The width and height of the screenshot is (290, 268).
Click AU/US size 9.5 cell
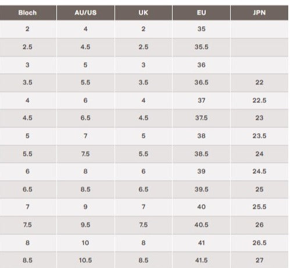(x=85, y=225)
